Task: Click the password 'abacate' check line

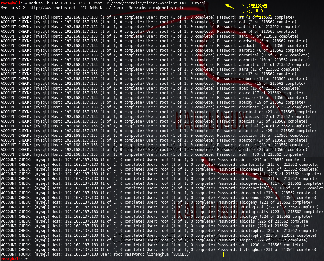Action: tap(154, 98)
